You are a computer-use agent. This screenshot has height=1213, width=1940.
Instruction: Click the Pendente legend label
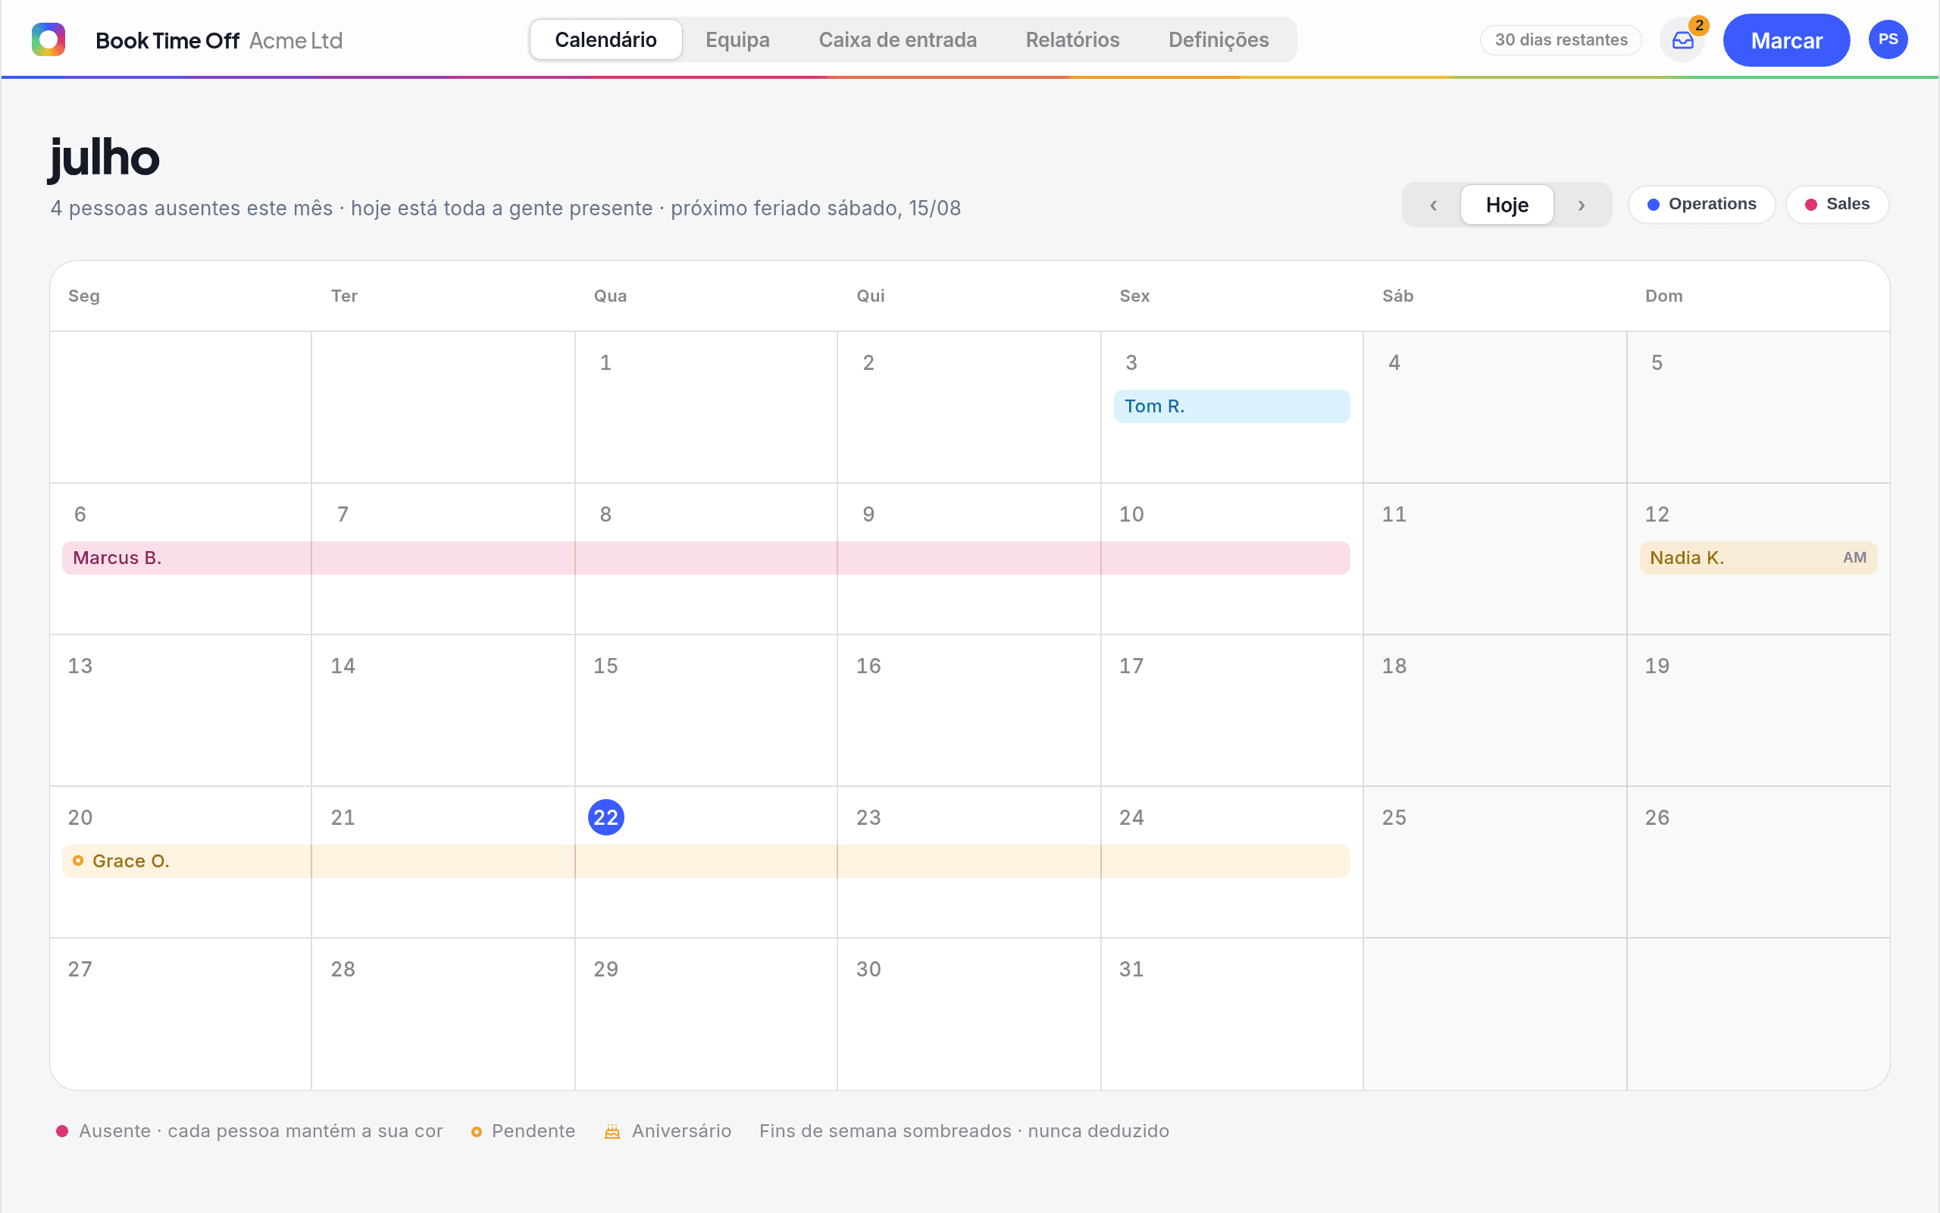tap(533, 1131)
